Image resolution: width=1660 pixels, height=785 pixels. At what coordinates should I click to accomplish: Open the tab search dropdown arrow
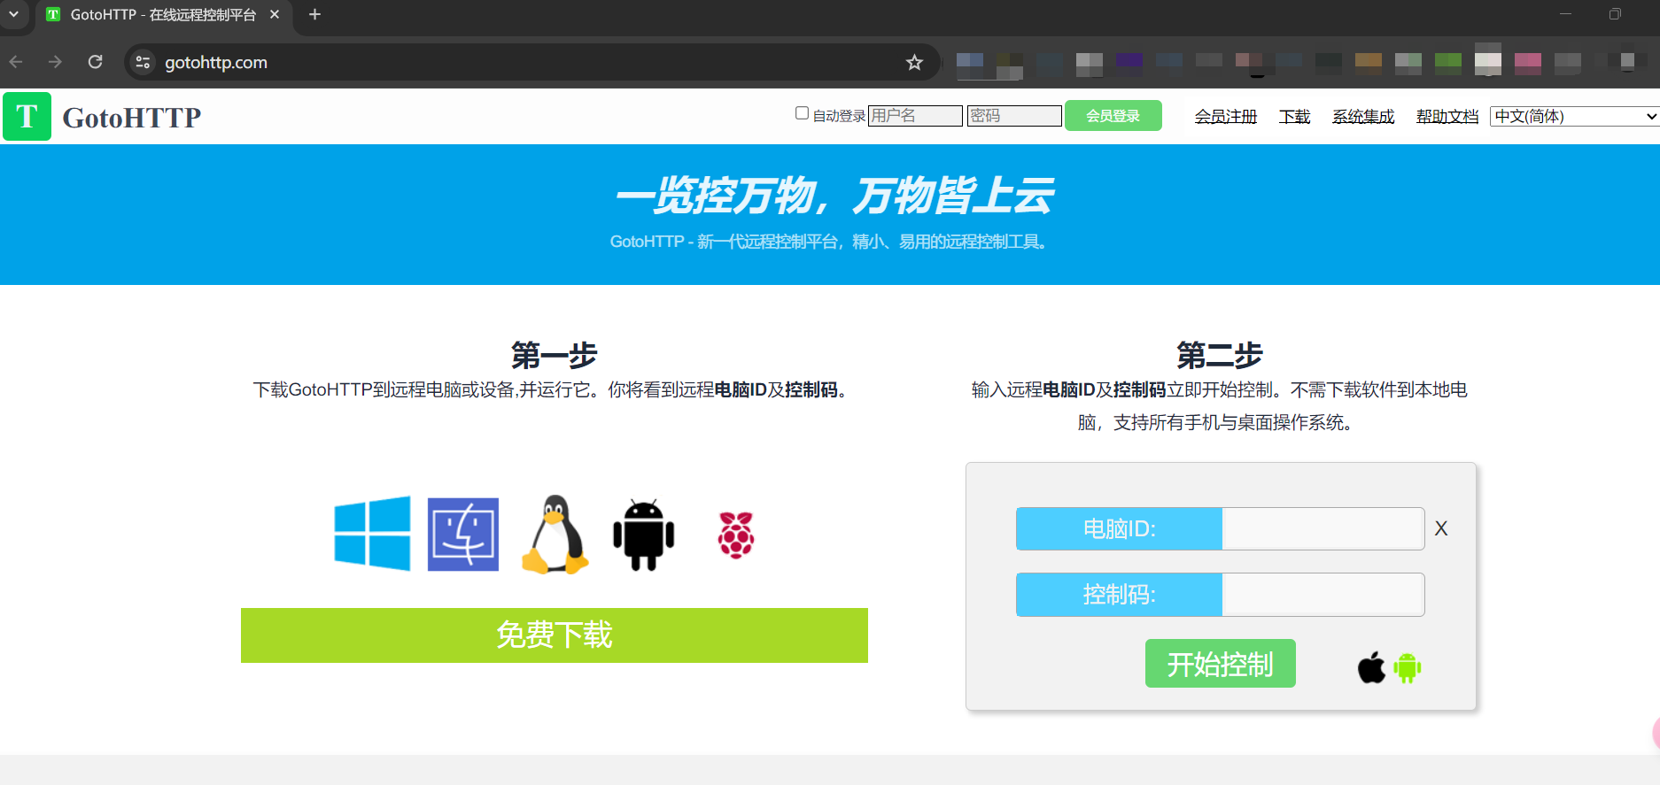point(13,14)
